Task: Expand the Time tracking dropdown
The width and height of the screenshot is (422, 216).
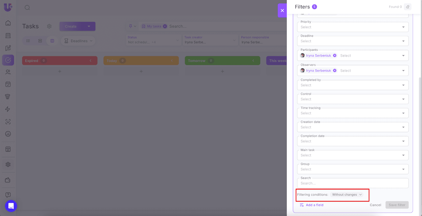Action: (x=353, y=113)
